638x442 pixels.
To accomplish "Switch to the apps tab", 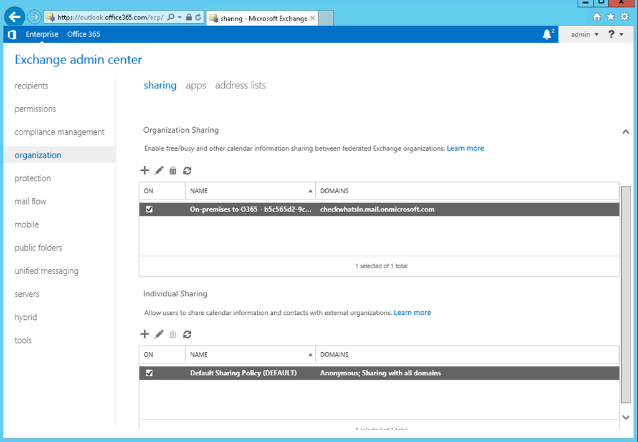I will (x=196, y=85).
